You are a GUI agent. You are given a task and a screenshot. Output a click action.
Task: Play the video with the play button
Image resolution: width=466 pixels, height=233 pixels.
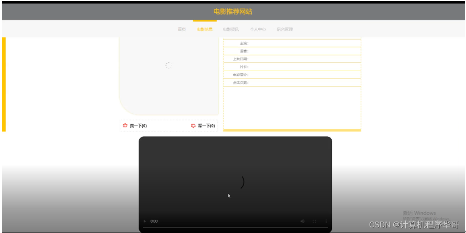[145, 221]
